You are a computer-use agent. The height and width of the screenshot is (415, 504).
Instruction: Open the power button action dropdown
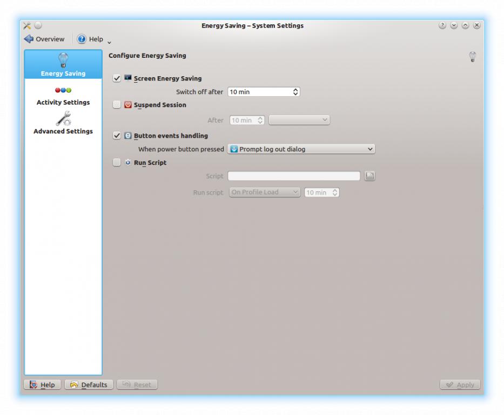(301, 149)
